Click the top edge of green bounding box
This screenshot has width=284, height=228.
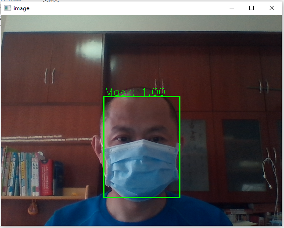(141, 97)
